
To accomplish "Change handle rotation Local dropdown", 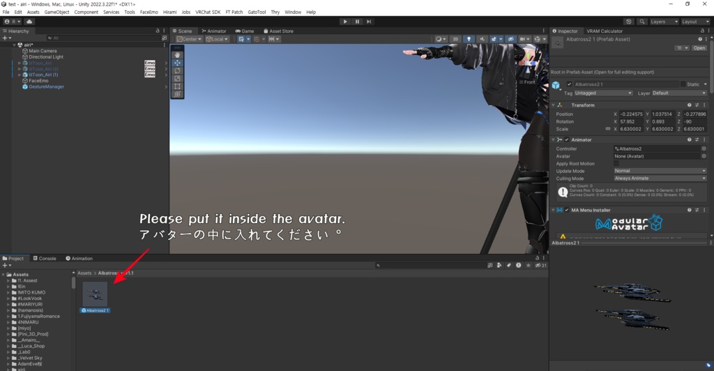I will [218, 39].
